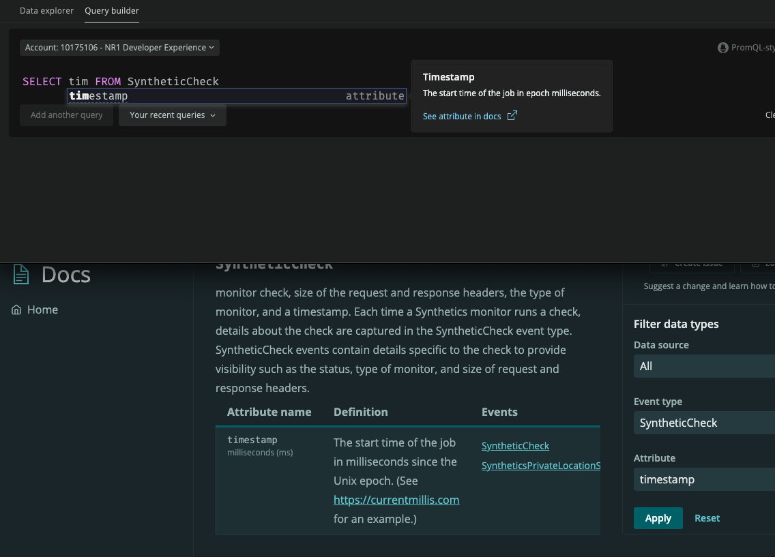Select the Query builder tab
This screenshot has height=557, width=775.
112,10
